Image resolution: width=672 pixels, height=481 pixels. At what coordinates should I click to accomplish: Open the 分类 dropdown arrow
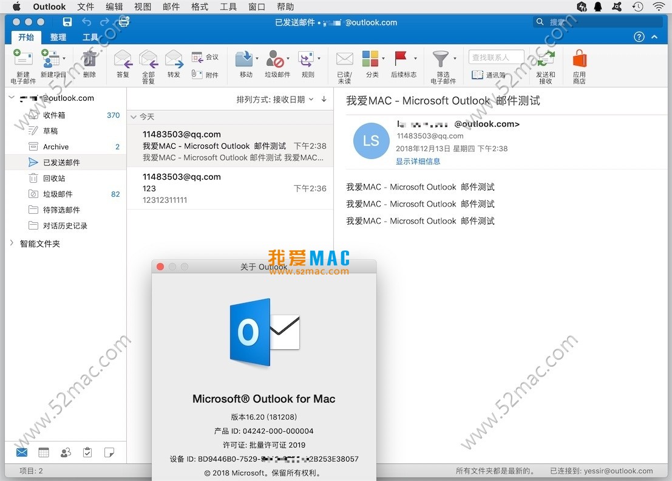[383, 58]
